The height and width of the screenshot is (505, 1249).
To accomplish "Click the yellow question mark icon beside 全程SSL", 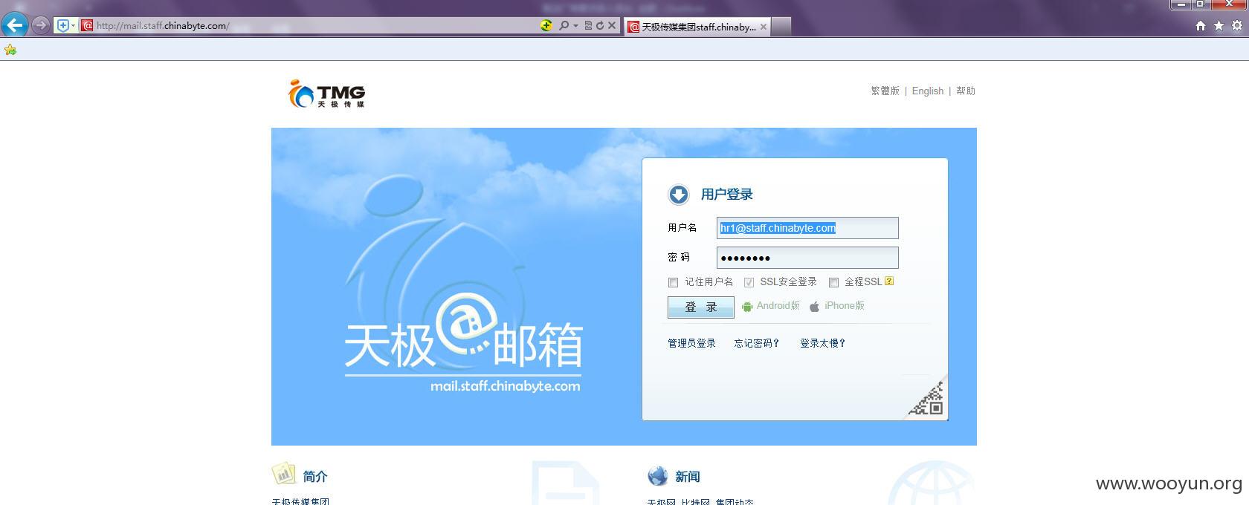I will (x=889, y=281).
